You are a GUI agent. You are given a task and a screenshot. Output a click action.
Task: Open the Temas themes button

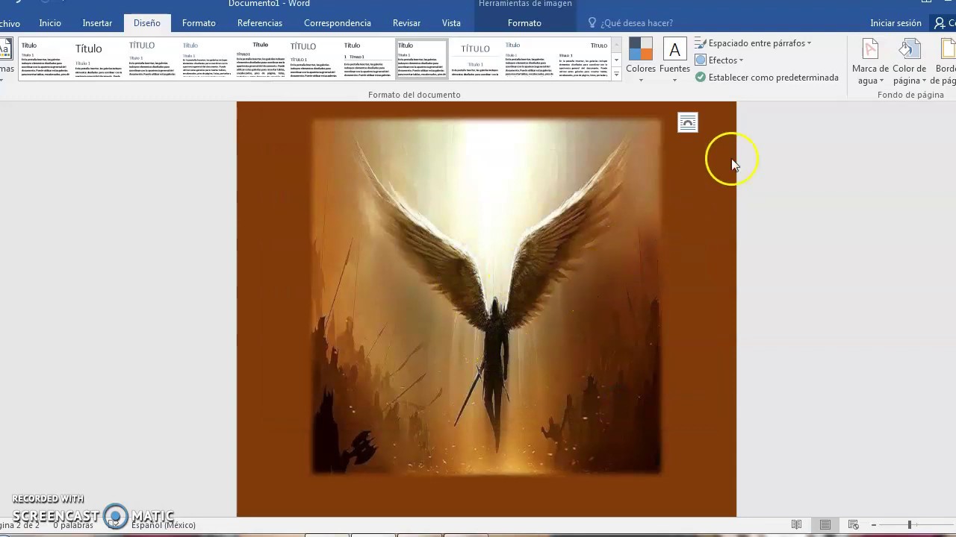5,59
